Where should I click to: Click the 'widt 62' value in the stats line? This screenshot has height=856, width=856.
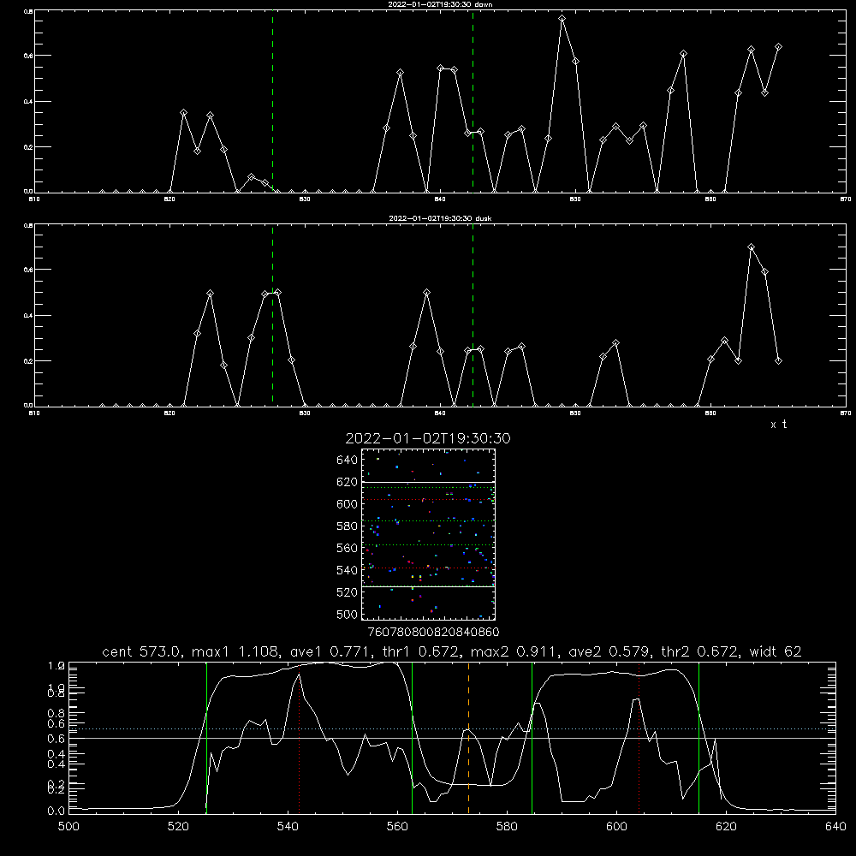pyautogui.click(x=776, y=651)
